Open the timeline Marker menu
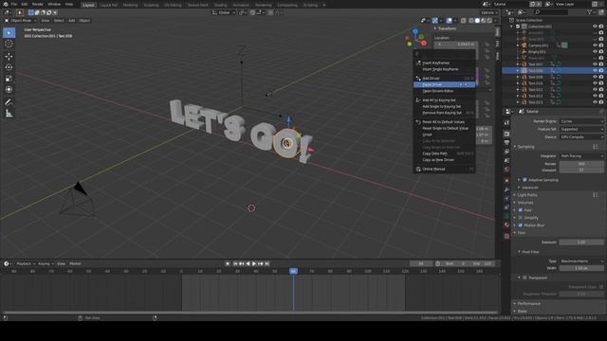The image size is (607, 341). pyautogui.click(x=76, y=263)
